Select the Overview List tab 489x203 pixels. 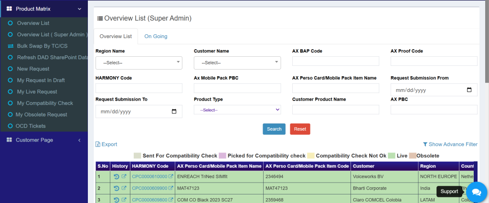click(116, 36)
